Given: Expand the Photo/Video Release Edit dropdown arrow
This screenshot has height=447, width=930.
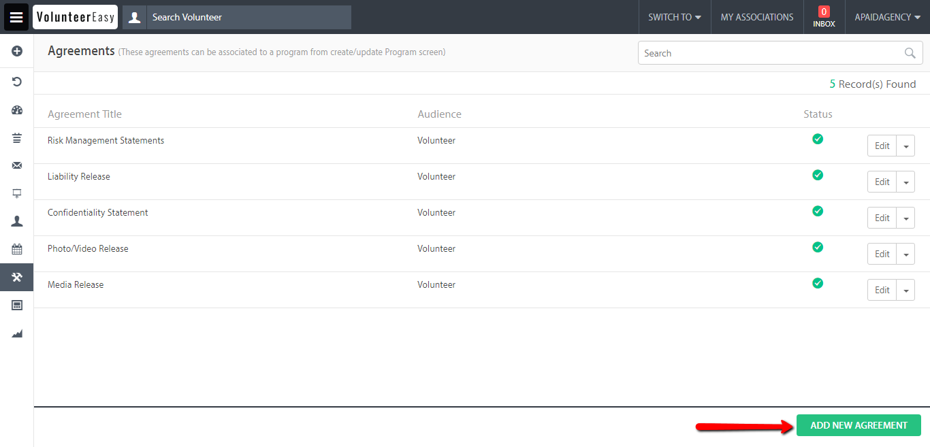Looking at the screenshot, I should 905,254.
